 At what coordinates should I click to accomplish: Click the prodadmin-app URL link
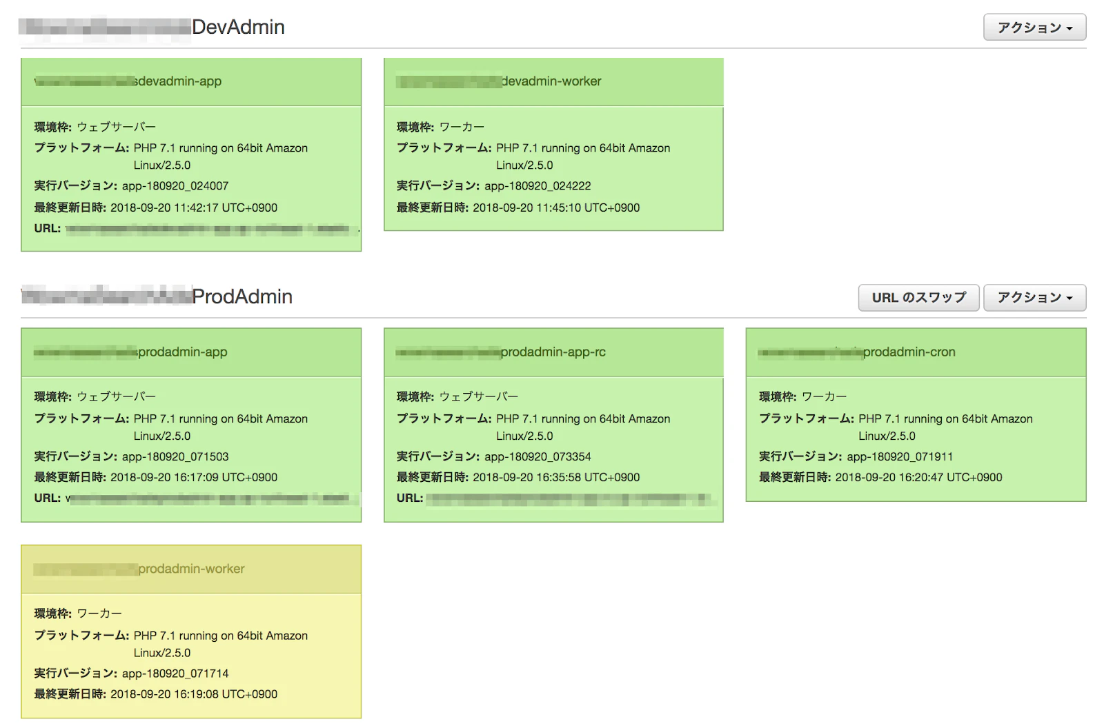[x=213, y=498]
